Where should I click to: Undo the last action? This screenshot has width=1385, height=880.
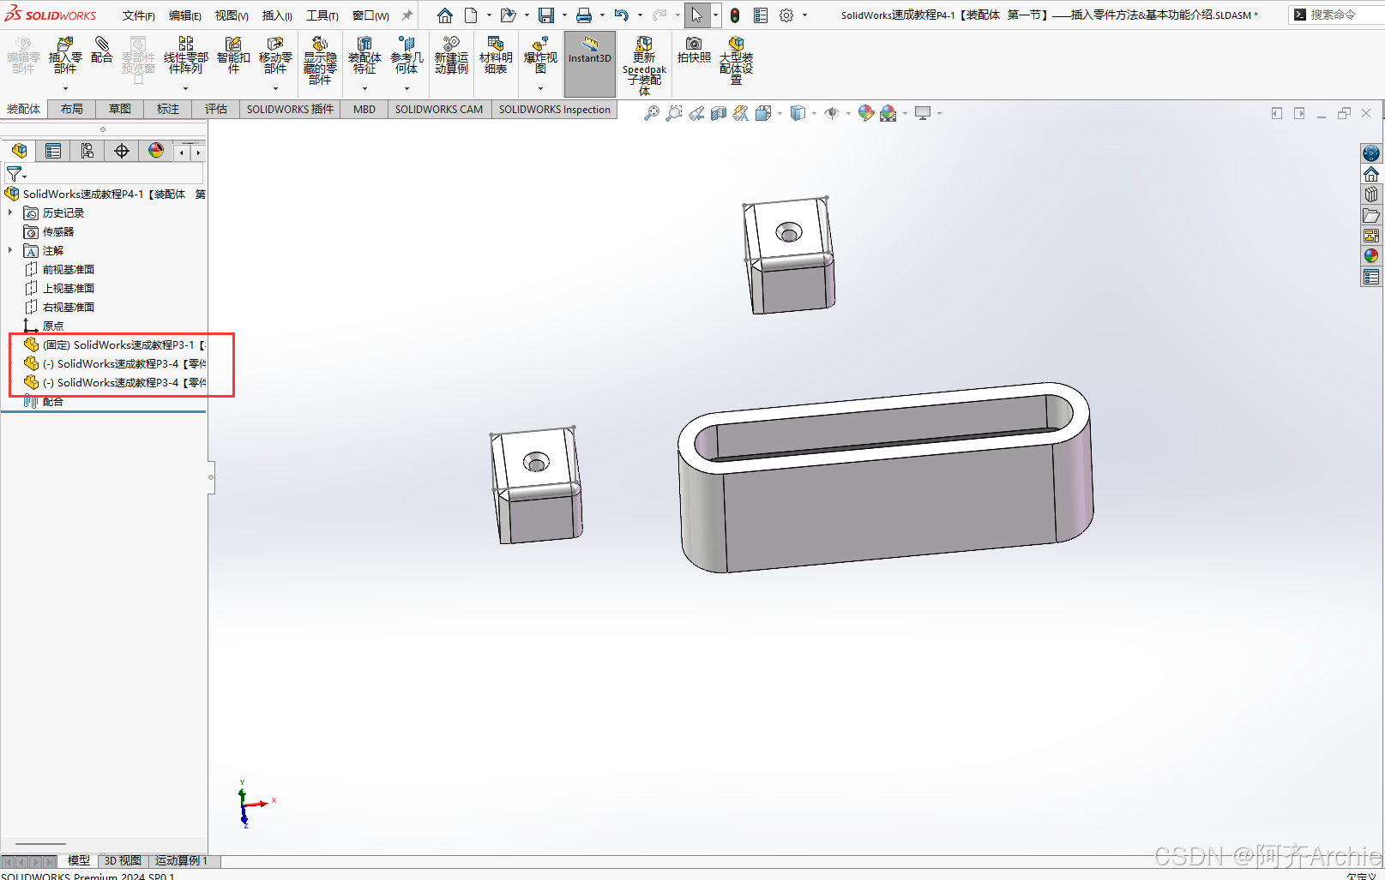pyautogui.click(x=622, y=15)
